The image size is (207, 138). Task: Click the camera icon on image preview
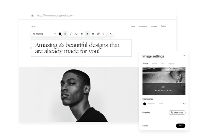click(163, 87)
